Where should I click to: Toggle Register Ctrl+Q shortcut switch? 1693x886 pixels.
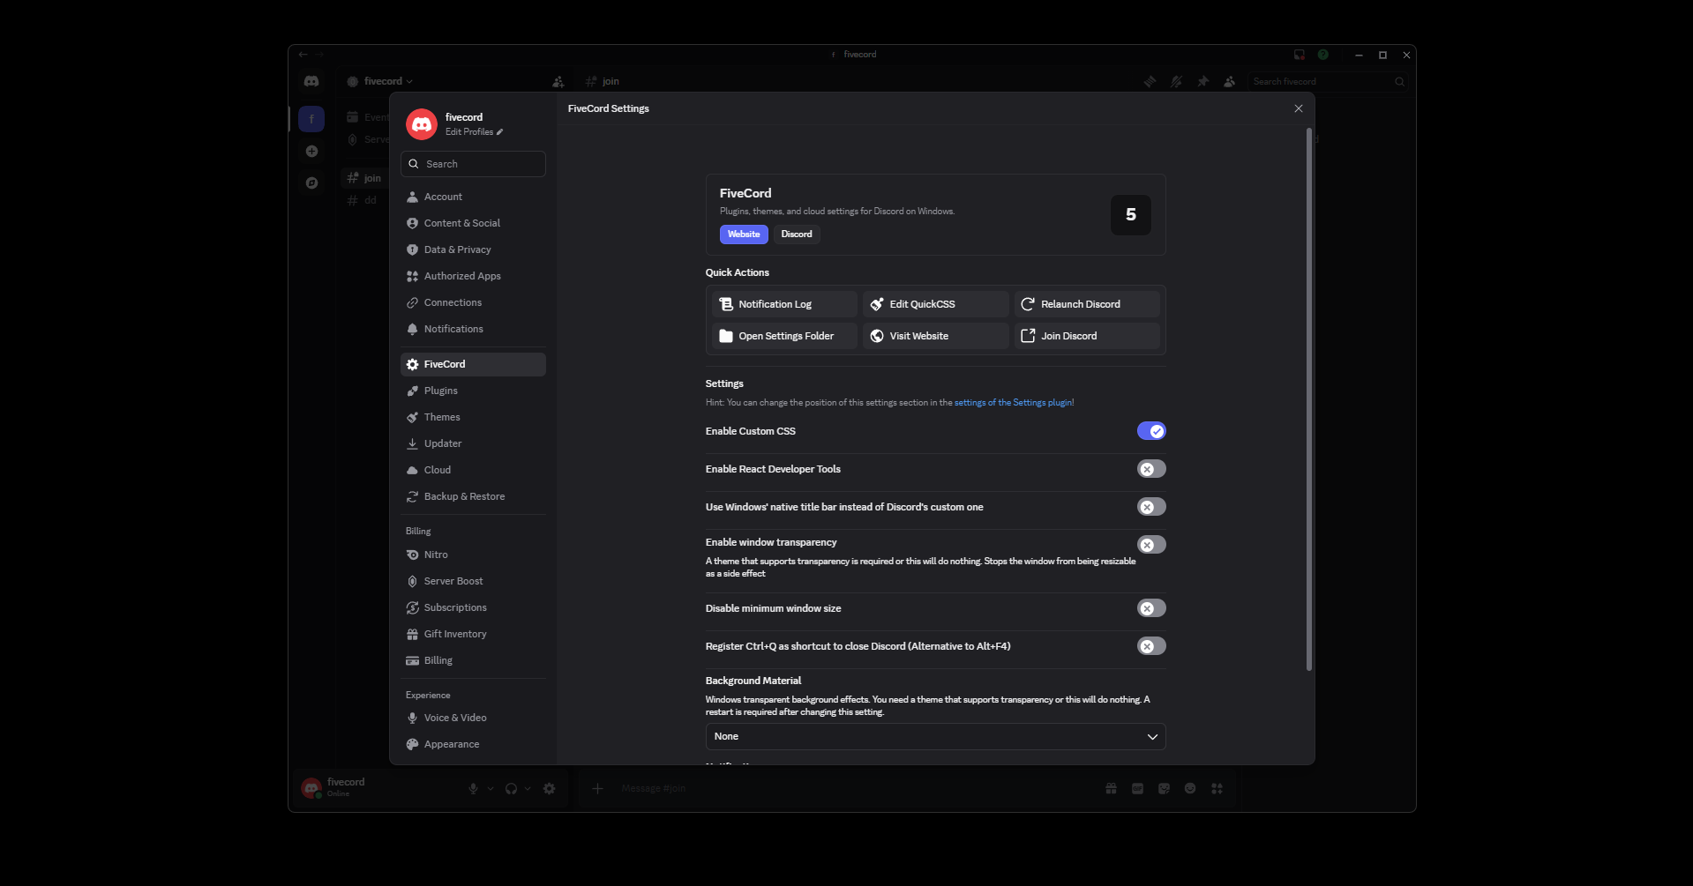(1151, 646)
